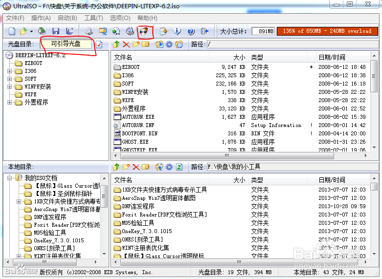Sort local files by 日期/时间 column header
382x279 pixels.
click(343, 180)
